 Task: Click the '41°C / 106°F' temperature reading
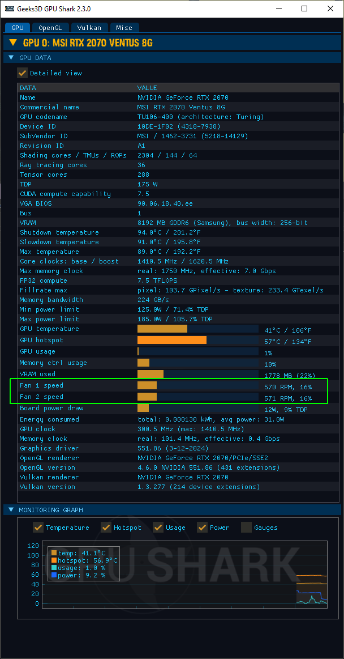click(288, 330)
